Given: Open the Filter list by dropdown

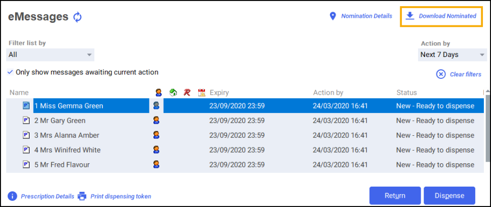Looking at the screenshot, I should click(x=50, y=54).
